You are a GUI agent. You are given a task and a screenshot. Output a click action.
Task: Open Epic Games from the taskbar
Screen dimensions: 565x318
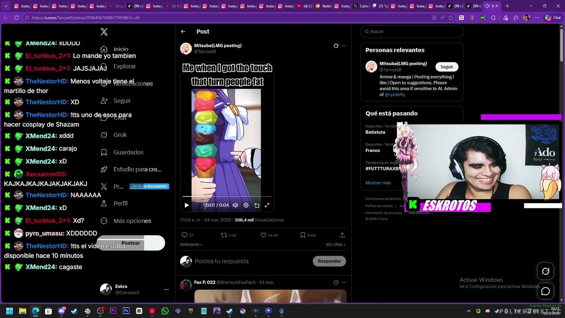point(191,311)
